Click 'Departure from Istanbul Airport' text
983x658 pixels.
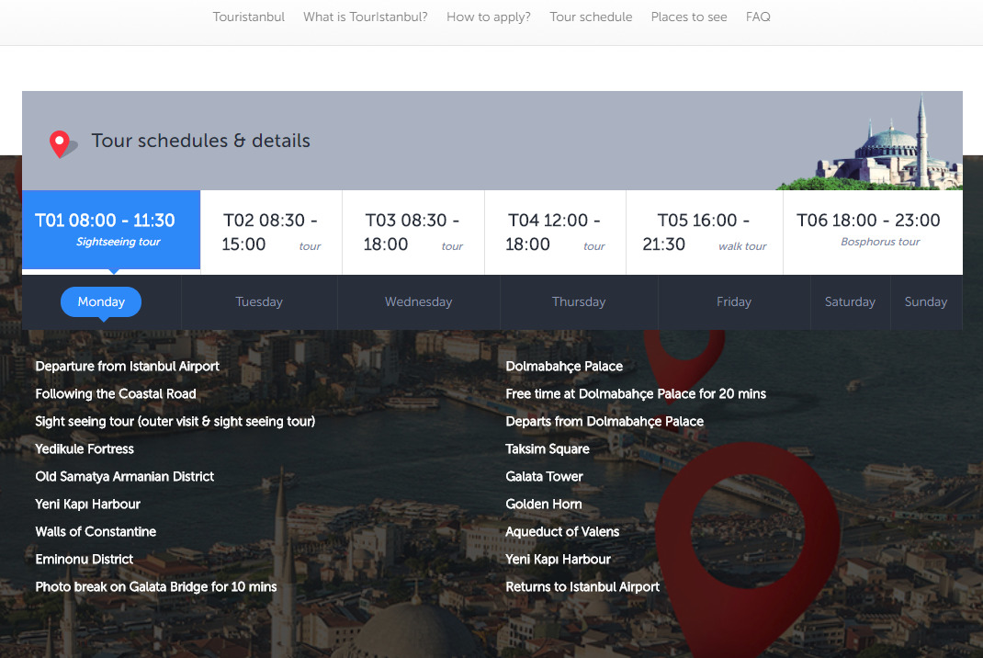click(128, 367)
